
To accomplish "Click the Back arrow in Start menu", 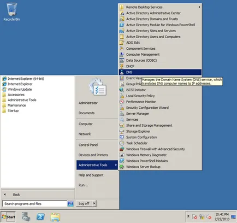I will click(5, 195).
